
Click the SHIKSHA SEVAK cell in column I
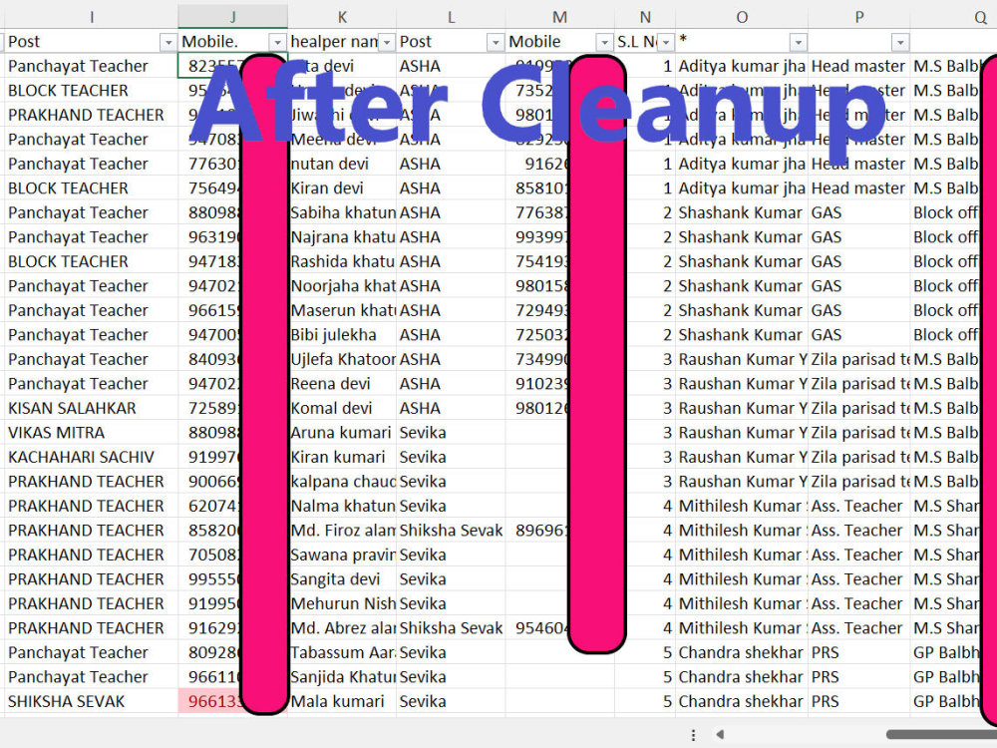click(92, 701)
